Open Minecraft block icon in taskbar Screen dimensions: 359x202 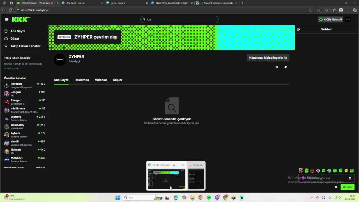[233, 198]
